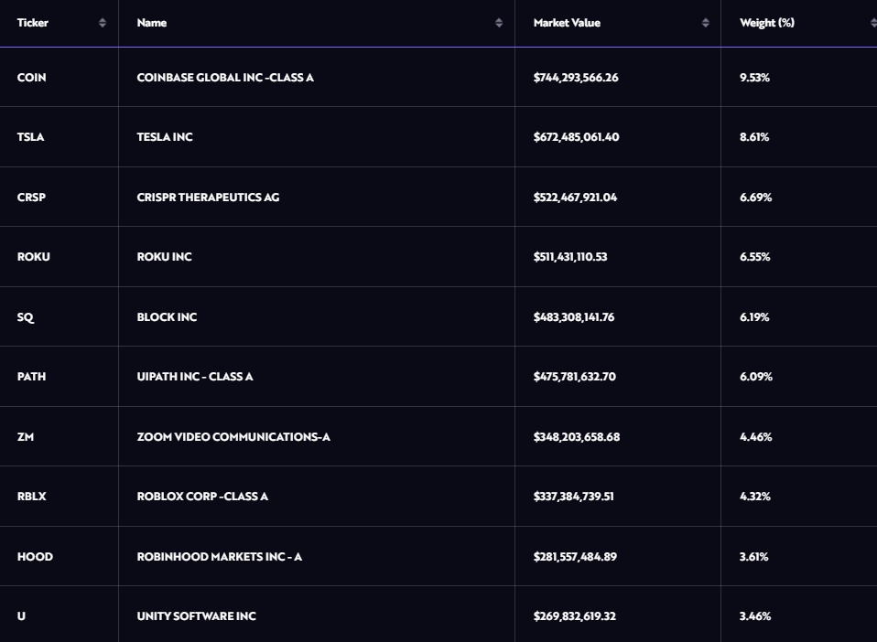Click the Name column header label
Viewport: 877px width, 642px height.
(152, 23)
